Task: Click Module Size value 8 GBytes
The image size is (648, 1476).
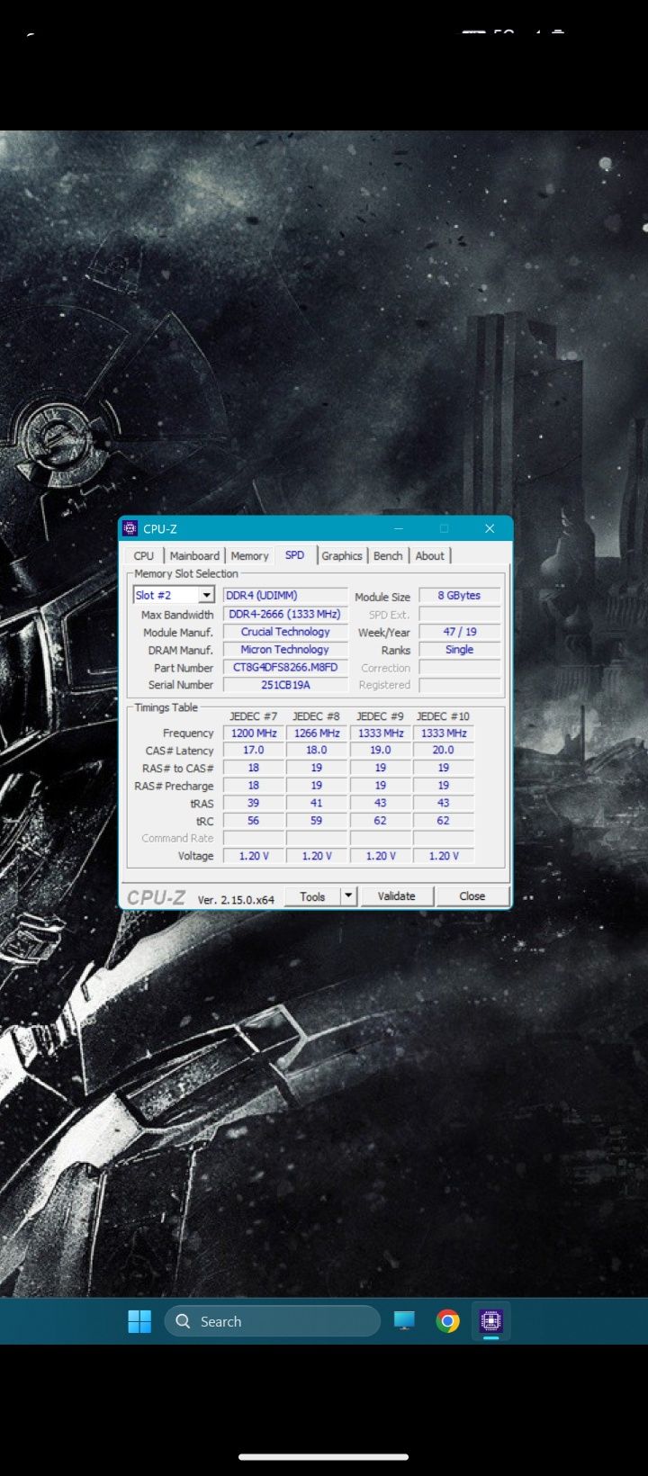Action: (x=459, y=595)
